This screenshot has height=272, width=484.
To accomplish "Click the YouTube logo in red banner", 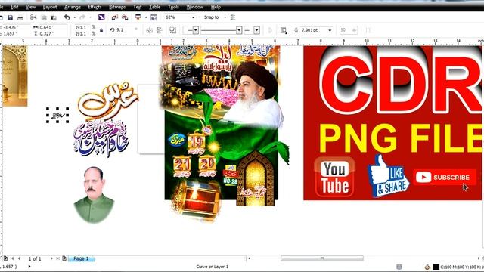I will click(x=335, y=178).
